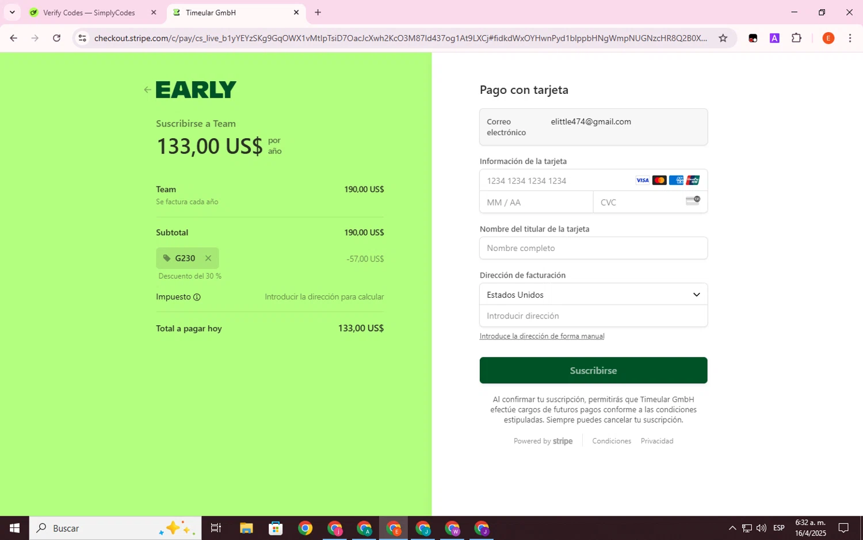Click the Mastercard icon

coord(659,181)
